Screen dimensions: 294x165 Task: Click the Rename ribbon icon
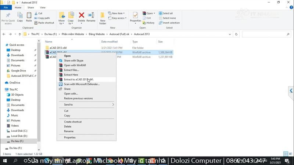(x=91, y=15)
